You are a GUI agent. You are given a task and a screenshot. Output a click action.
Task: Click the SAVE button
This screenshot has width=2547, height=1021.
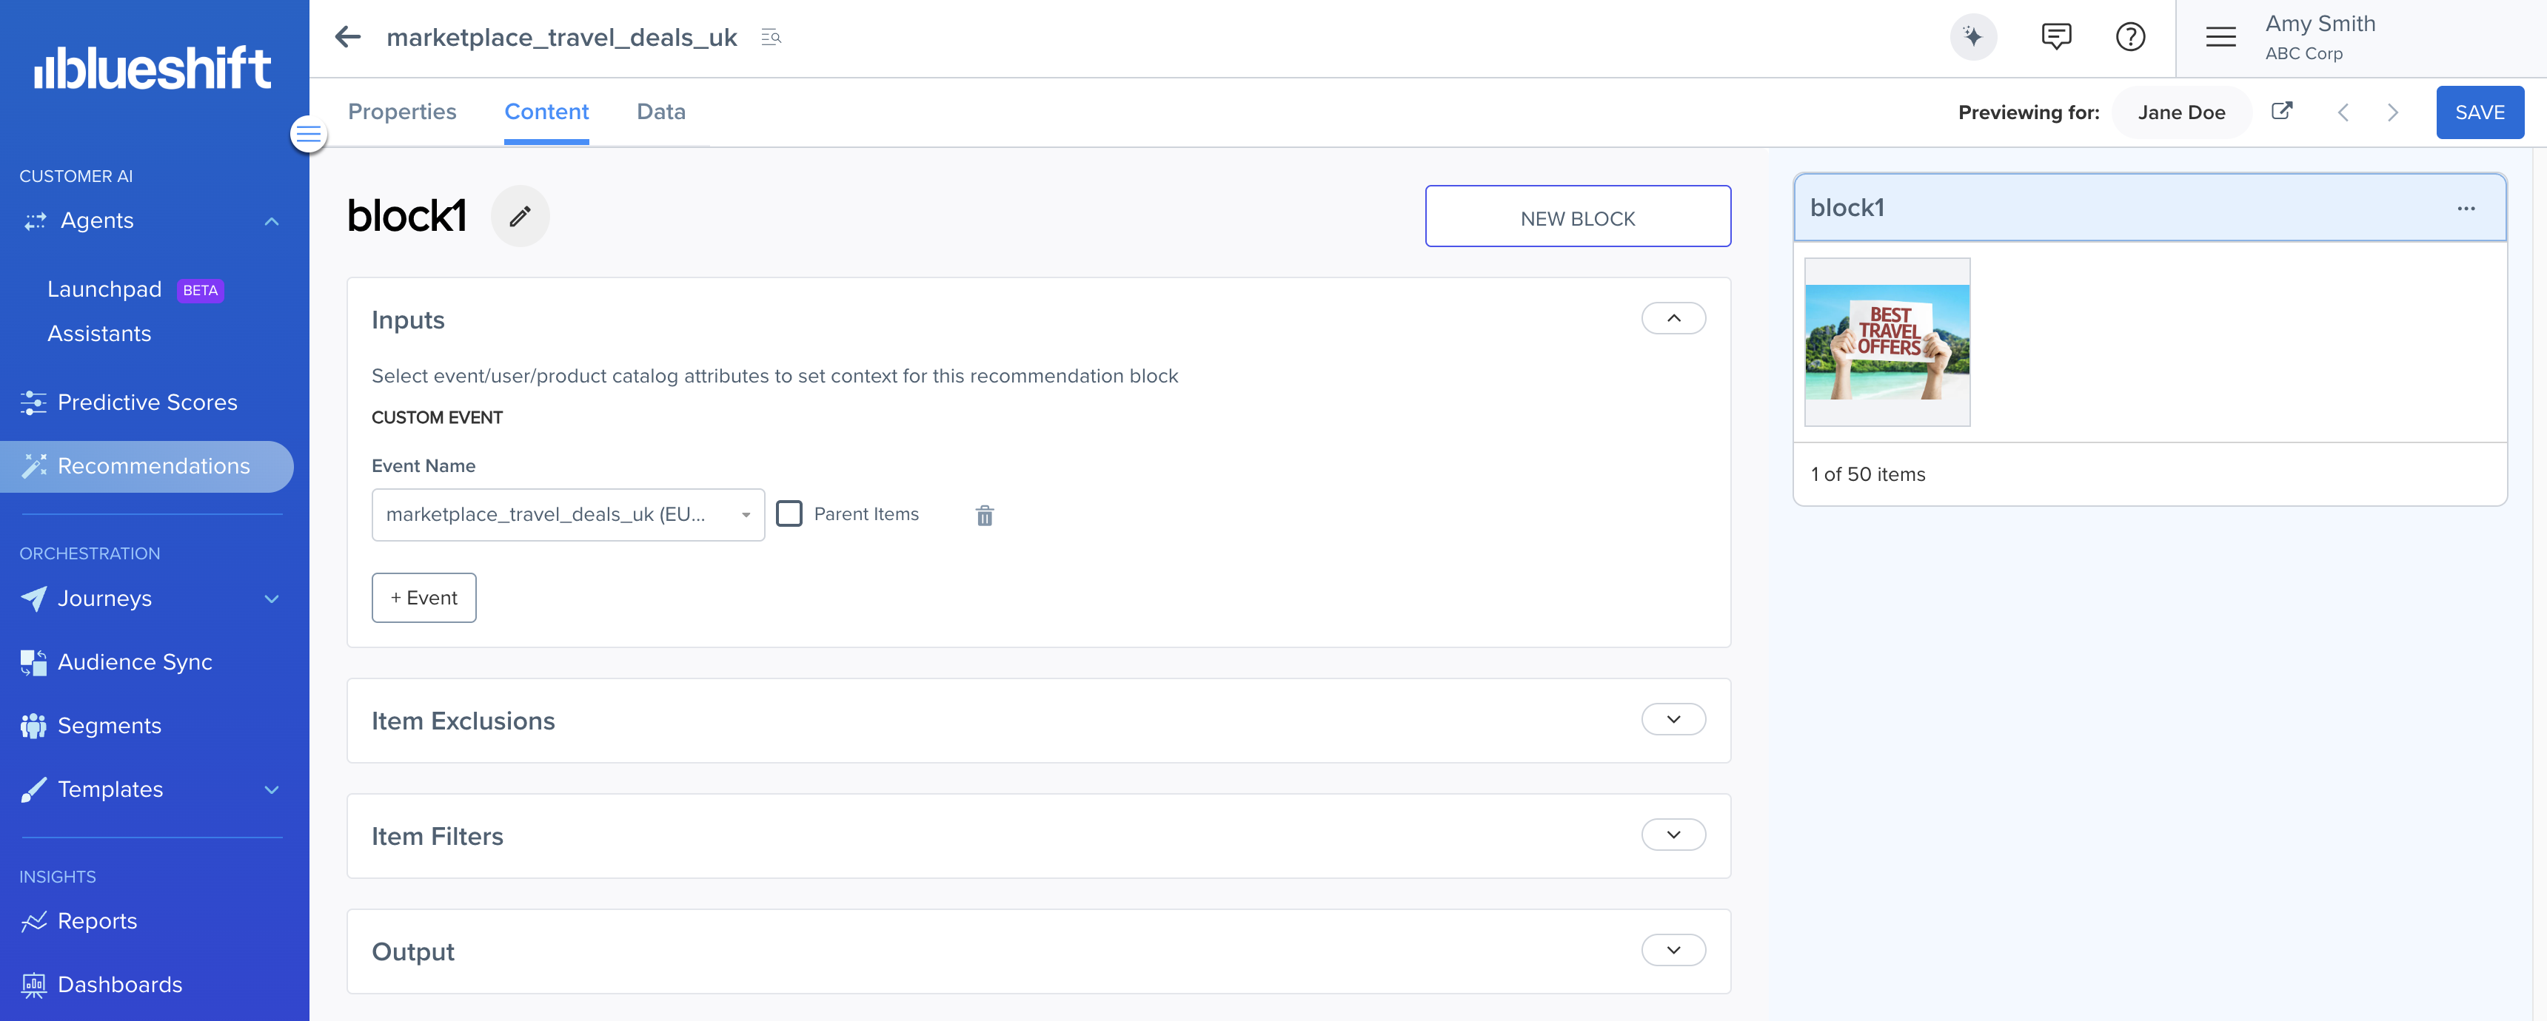click(2479, 112)
